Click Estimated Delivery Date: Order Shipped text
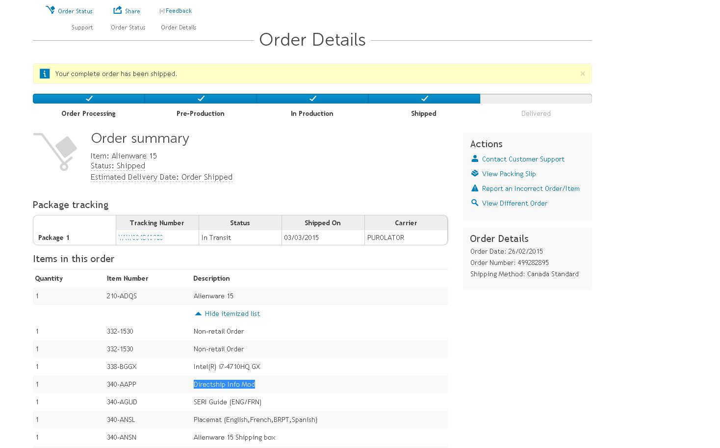This screenshot has width=720, height=448. (161, 177)
